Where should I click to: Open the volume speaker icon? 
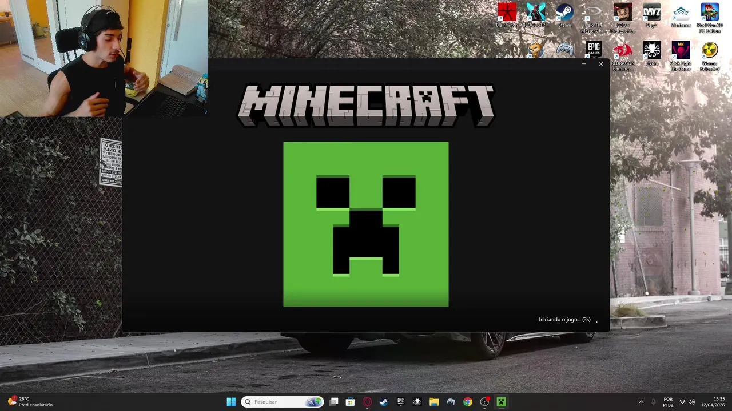692,402
